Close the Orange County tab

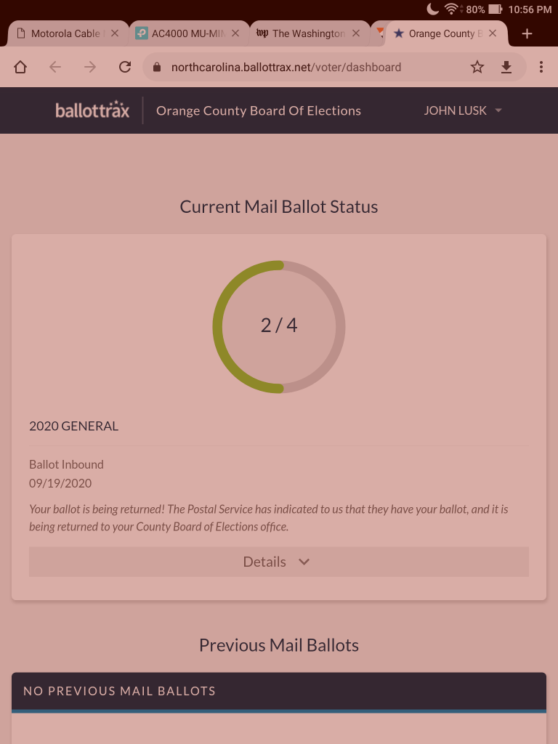(493, 33)
